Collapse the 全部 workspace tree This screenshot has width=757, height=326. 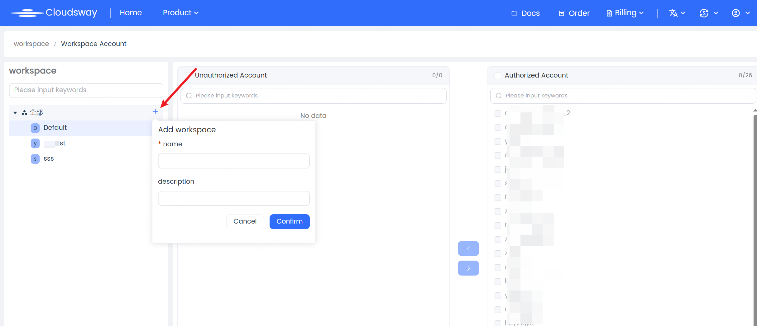click(x=15, y=113)
